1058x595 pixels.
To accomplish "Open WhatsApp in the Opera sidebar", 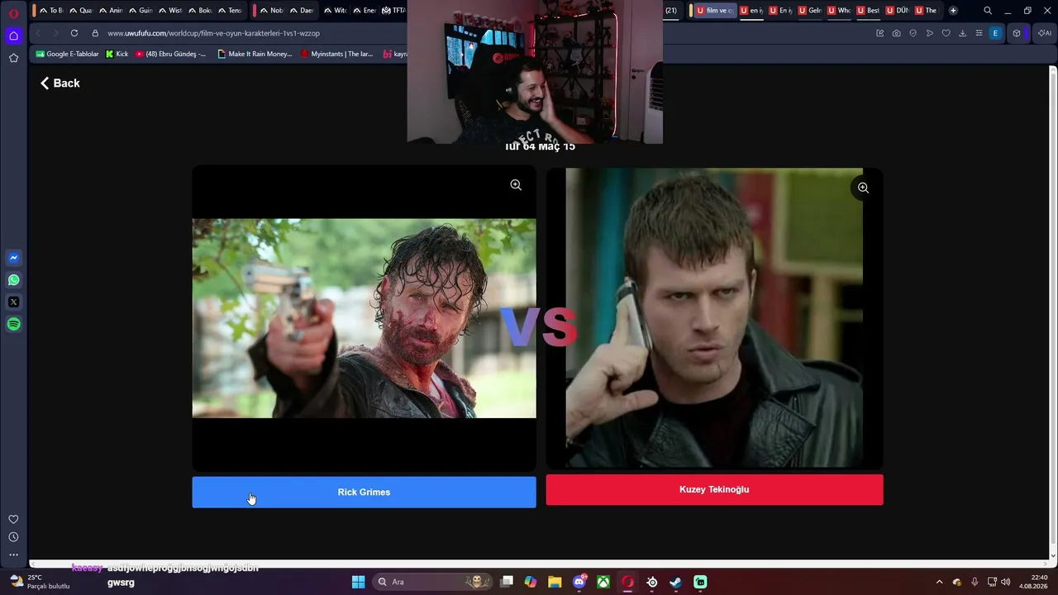I will point(13,280).
